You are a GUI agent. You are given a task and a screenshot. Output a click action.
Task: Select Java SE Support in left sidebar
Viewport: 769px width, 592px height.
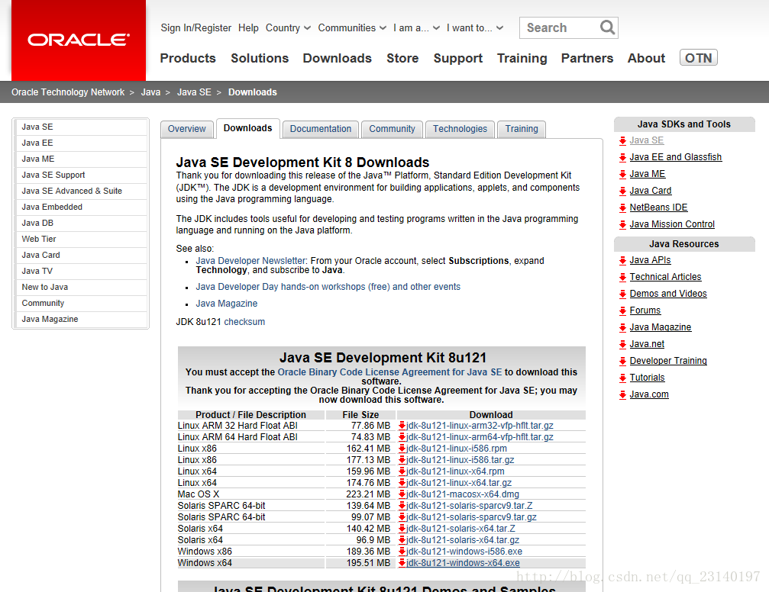(x=82, y=175)
